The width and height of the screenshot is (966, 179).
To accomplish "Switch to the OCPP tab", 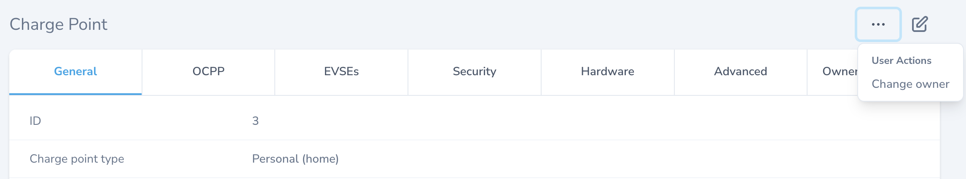I will (209, 72).
